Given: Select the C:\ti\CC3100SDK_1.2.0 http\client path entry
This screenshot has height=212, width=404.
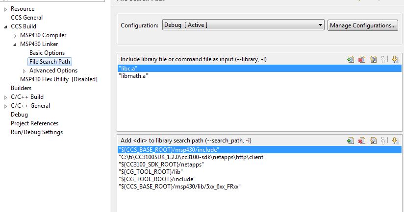Looking at the screenshot, I should 259,157.
